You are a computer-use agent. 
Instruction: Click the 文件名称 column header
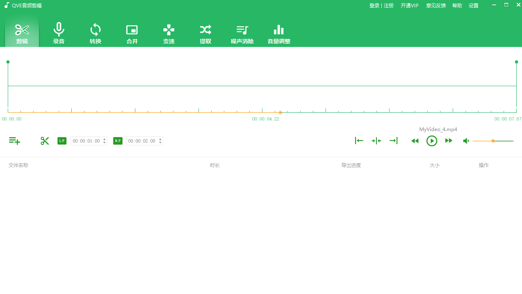tap(18, 165)
